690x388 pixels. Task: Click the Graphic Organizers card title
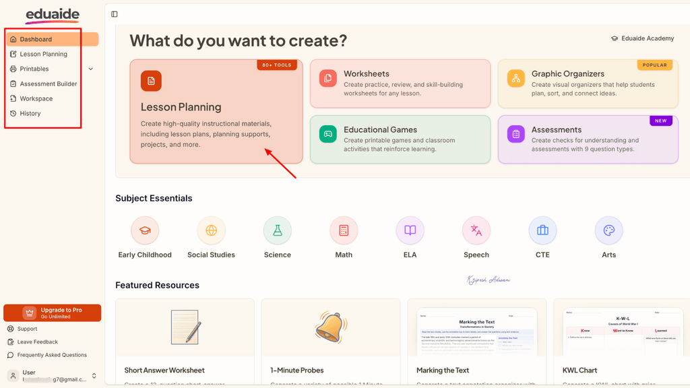pyautogui.click(x=567, y=74)
